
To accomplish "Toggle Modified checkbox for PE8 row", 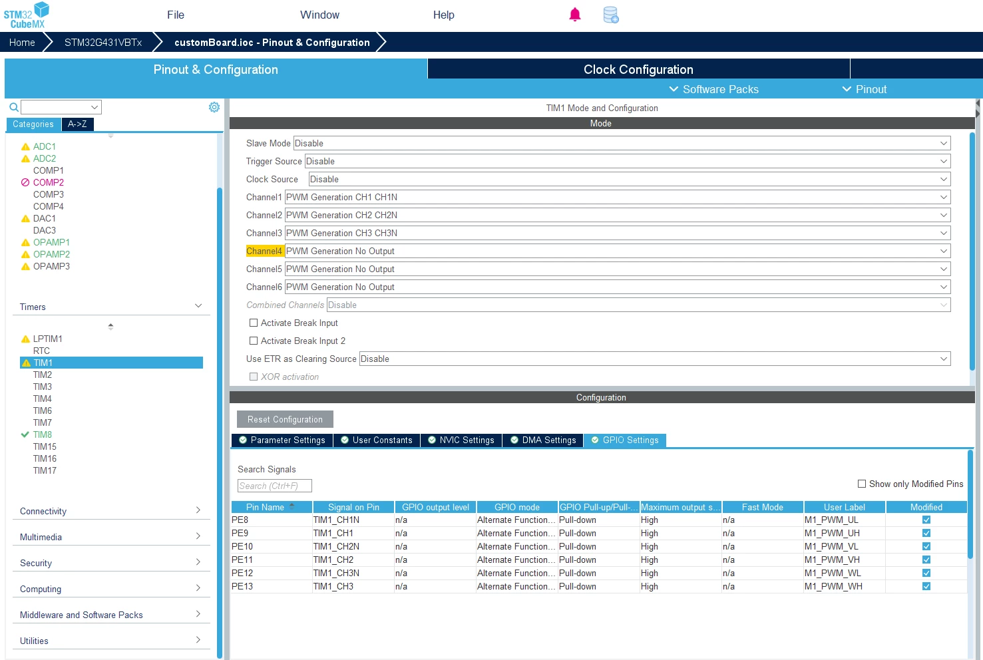I will point(926,520).
